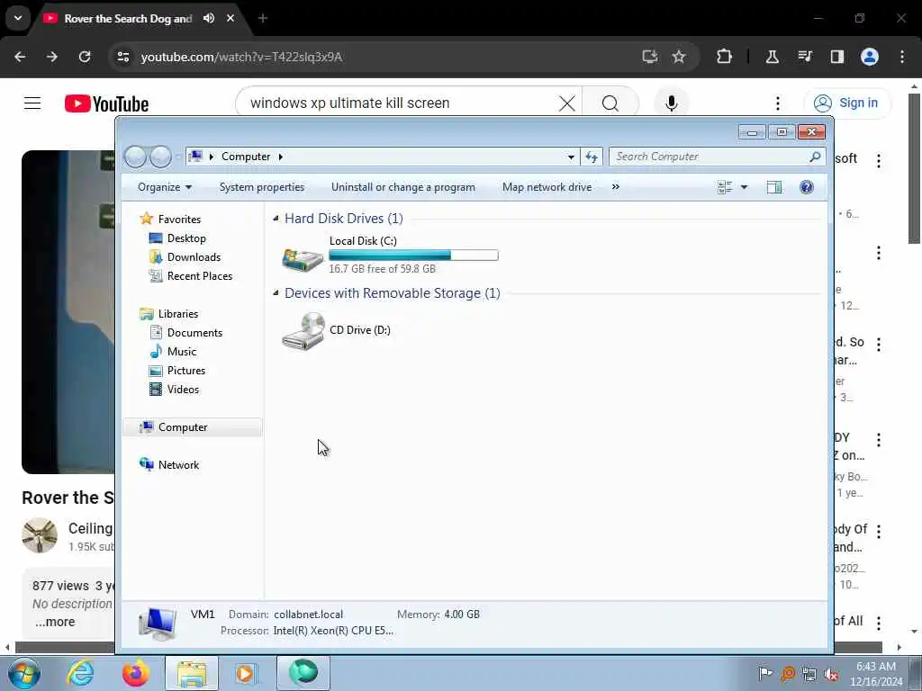Select Computer in navigation pane
The width and height of the screenshot is (922, 691).
(182, 427)
